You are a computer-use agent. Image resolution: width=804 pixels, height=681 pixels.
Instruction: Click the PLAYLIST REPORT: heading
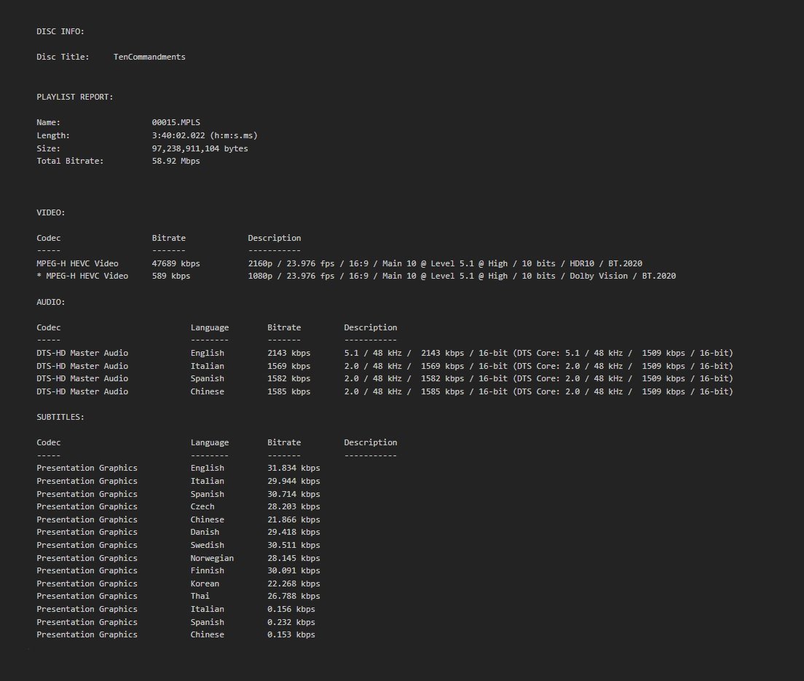(x=75, y=97)
